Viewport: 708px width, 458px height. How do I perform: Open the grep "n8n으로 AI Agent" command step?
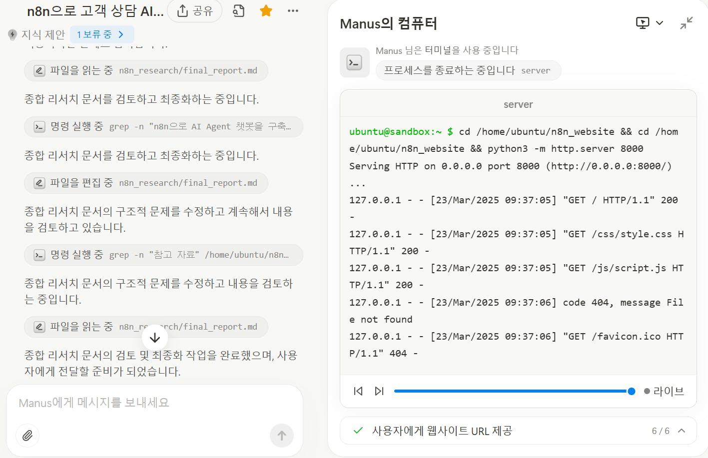click(163, 126)
